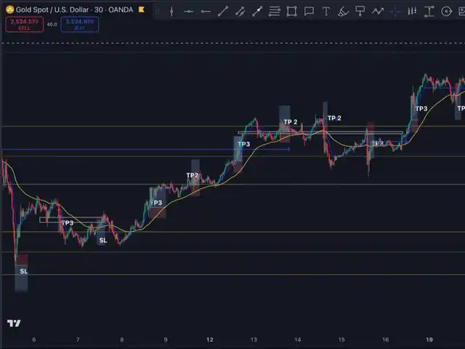
Task: Select the vertical line drawing tool
Action: (x=171, y=12)
